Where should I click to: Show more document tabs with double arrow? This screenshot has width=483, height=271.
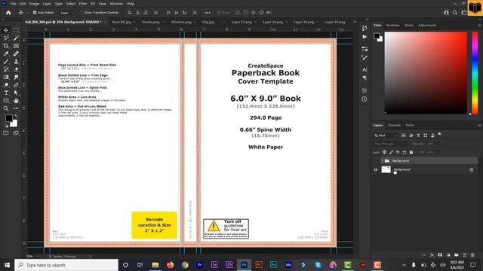point(355,22)
